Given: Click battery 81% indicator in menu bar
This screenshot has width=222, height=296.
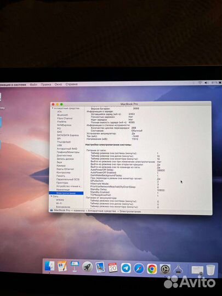Looking at the screenshot, I should coord(217,83).
